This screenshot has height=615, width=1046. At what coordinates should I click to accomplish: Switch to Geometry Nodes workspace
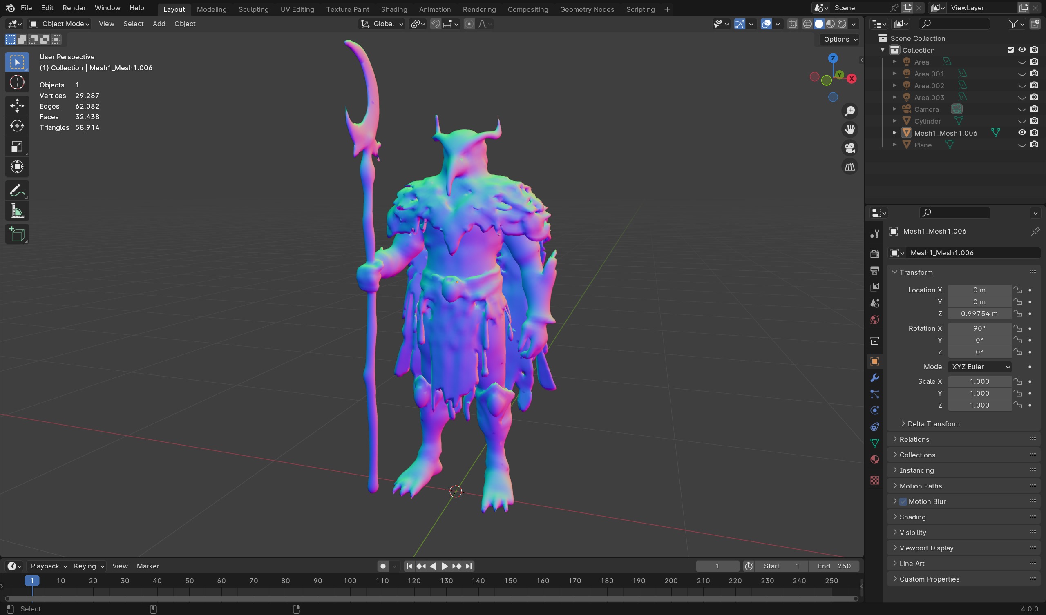tap(586, 9)
